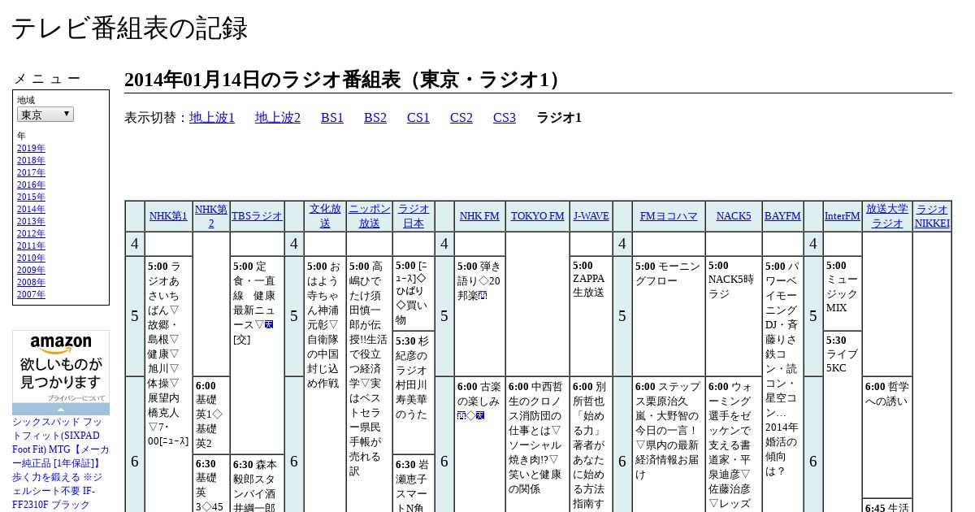Click the 6:00 別所哲也 program cell
This screenshot has height=512, width=975.
click(591, 444)
